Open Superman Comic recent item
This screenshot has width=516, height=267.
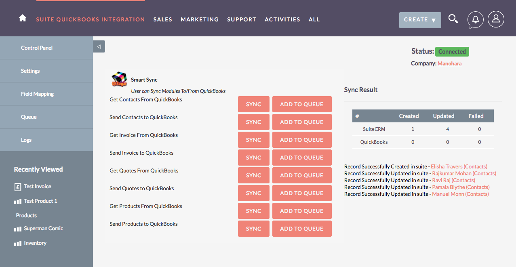pos(43,229)
